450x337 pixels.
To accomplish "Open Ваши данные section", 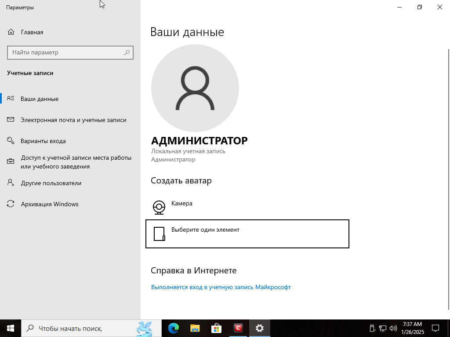I will (x=70, y=99).
